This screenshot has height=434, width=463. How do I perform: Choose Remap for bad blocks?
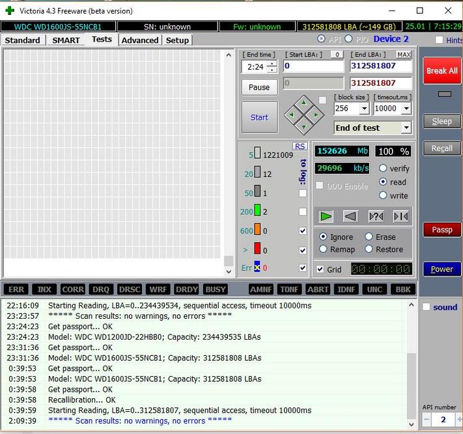tap(323, 249)
